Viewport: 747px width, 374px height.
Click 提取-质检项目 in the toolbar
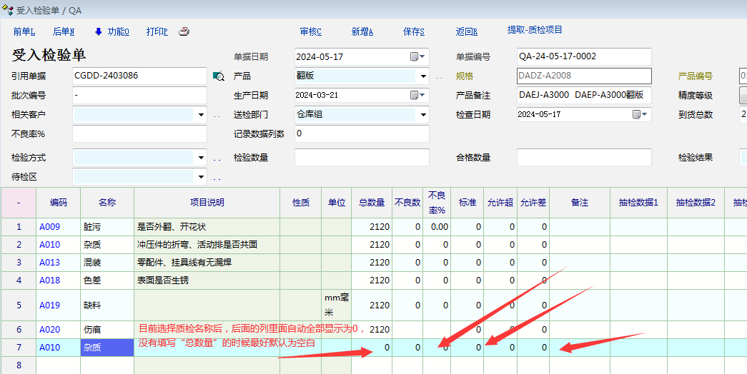point(535,30)
